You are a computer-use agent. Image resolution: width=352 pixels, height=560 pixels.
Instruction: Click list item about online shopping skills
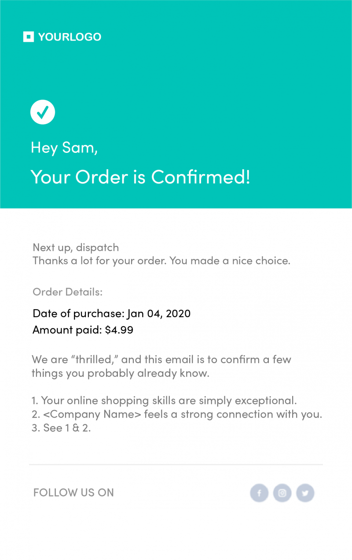pyautogui.click(x=164, y=401)
